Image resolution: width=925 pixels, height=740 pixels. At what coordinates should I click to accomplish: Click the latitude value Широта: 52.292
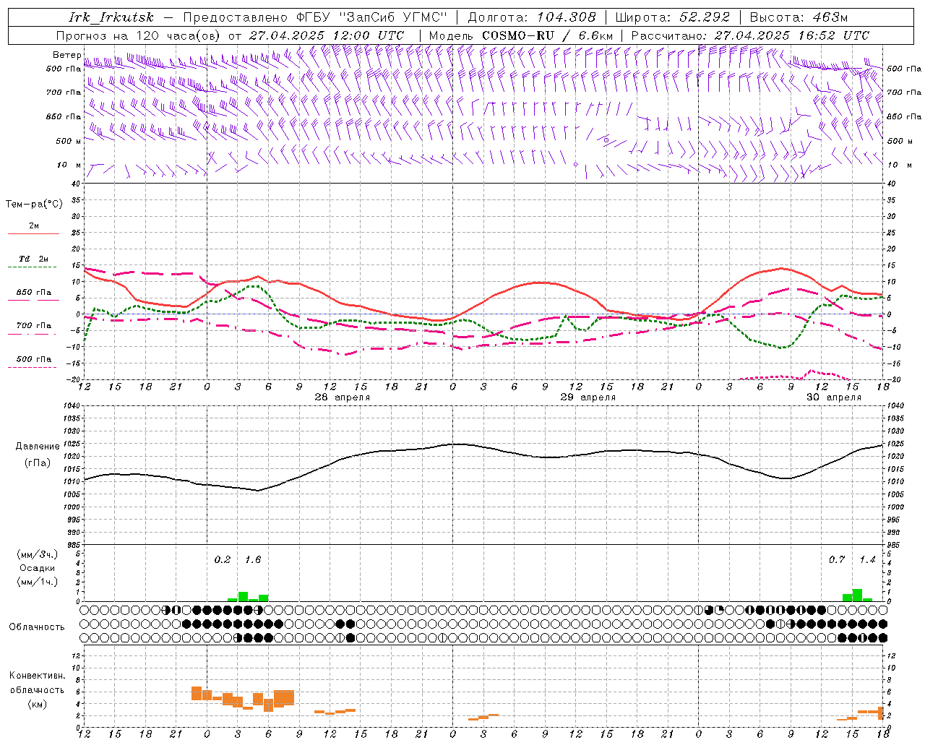[x=672, y=17]
